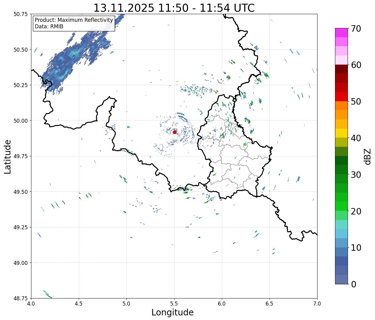Click the colorbar tick label 40
The width and height of the screenshot is (375, 320).
point(356,138)
